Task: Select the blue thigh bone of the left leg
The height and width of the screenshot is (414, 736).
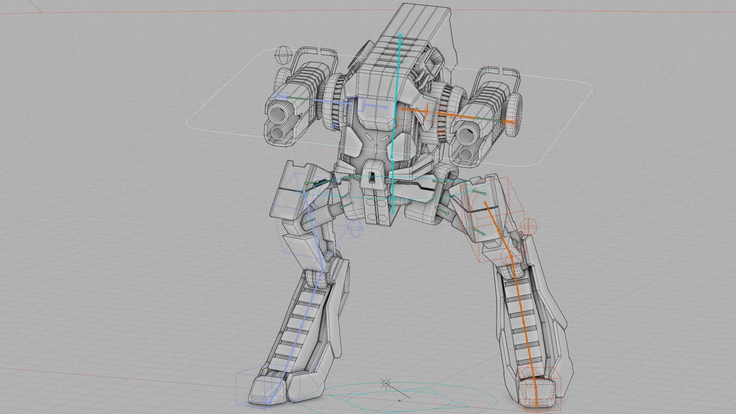Action: pos(314,230)
